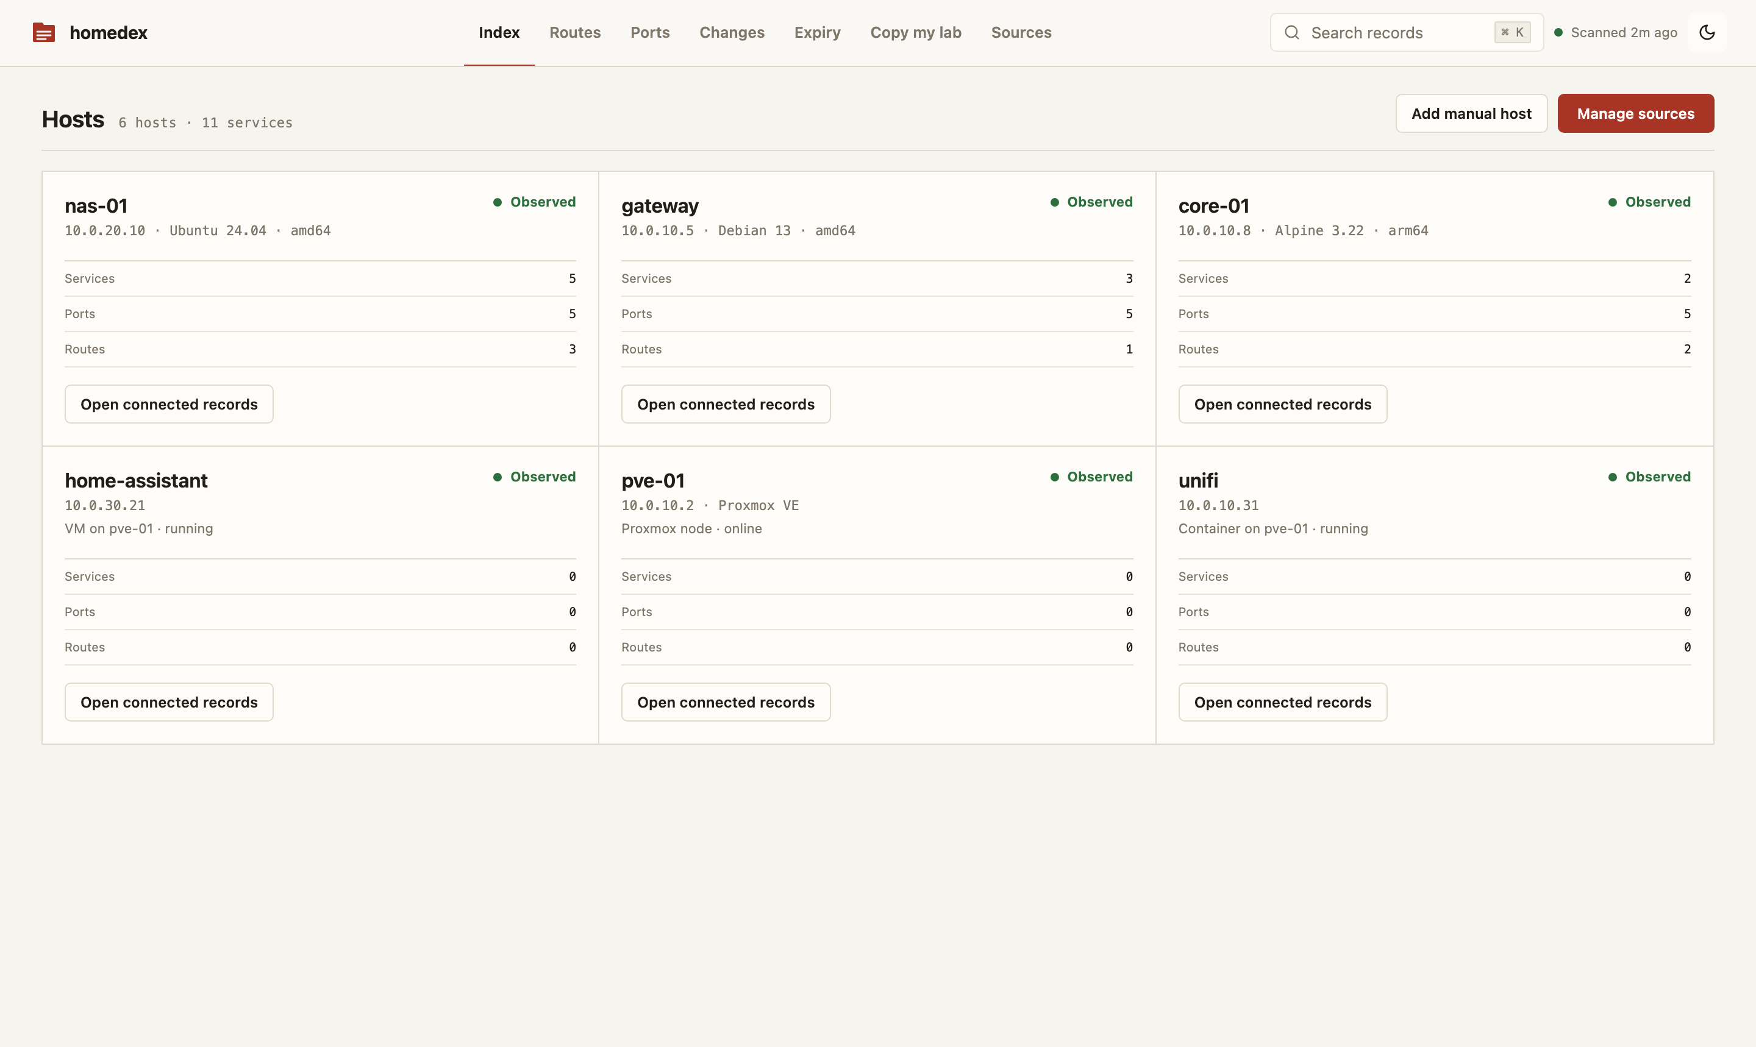Click the Observed status on core-01
This screenshot has width=1756, height=1047.
(1649, 202)
